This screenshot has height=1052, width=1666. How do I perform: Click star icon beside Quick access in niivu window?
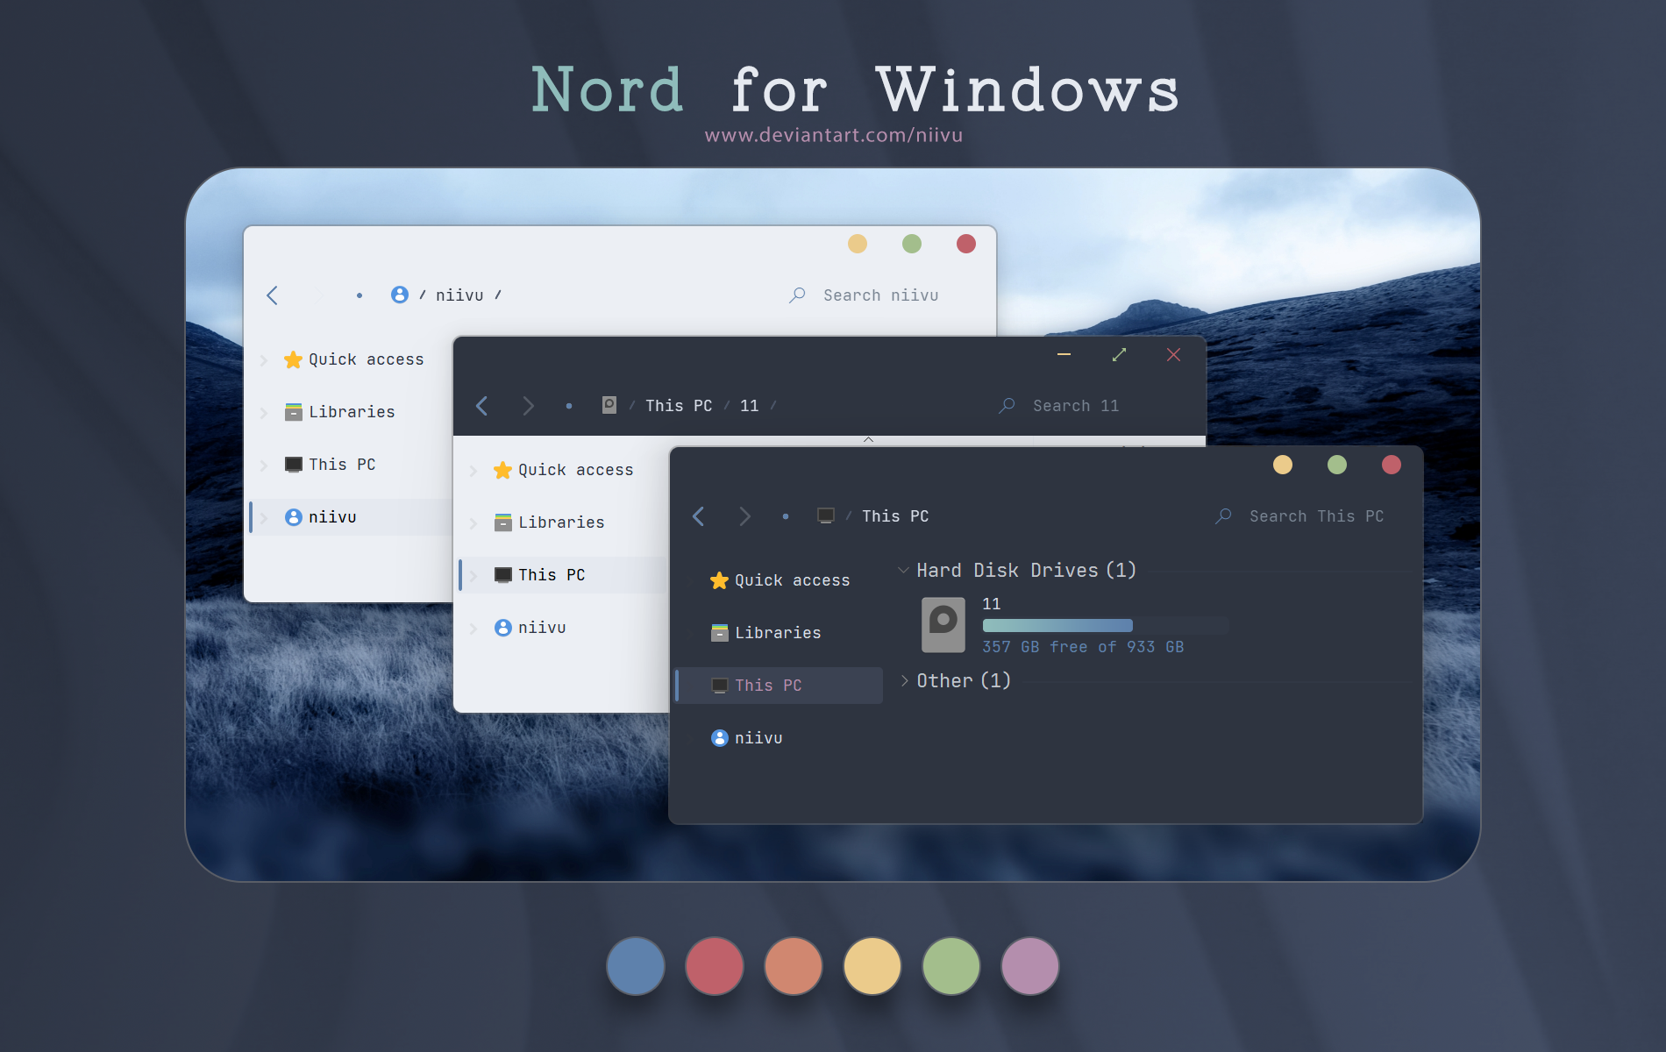point(294,359)
